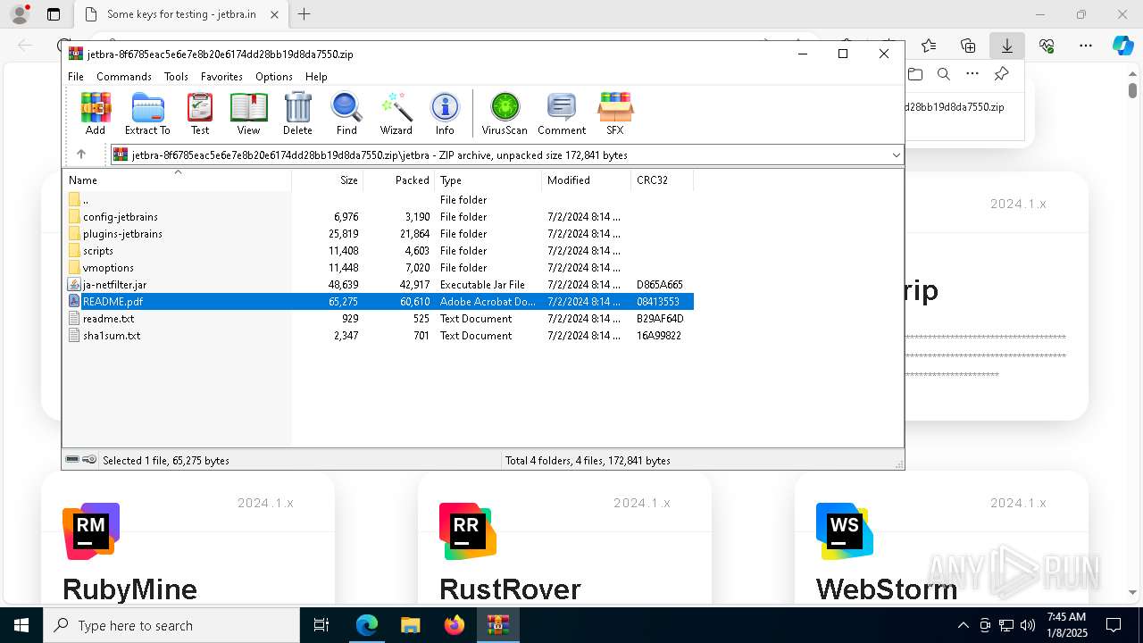Select the readme.txt file
1143x643 pixels.
coord(380,319)
